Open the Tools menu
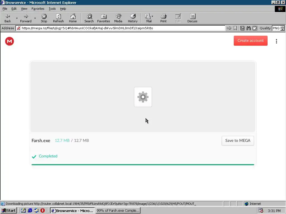 click(52, 9)
